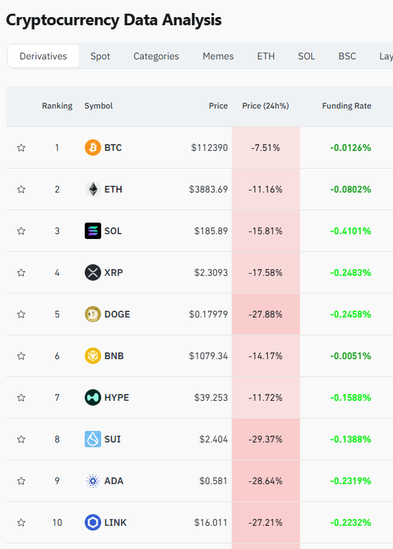Toggle the BNB favorite star
This screenshot has height=549, width=393.
21,356
